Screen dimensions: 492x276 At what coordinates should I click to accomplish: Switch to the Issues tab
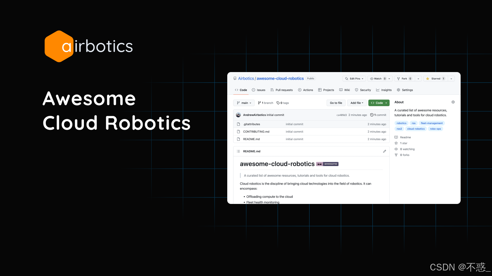coord(259,90)
